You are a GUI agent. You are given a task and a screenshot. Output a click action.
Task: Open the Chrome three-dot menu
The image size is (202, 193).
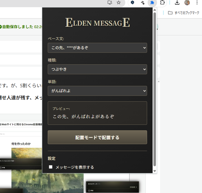(x=197, y=2)
